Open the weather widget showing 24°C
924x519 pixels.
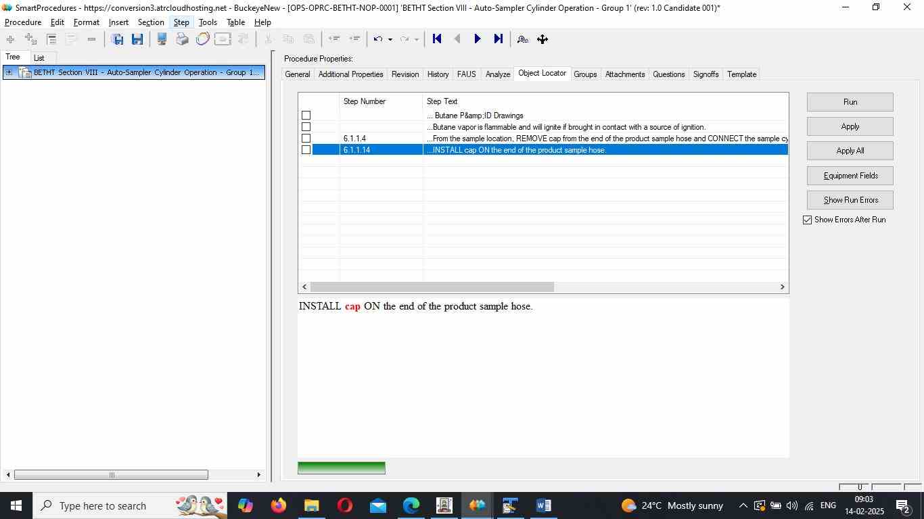coord(672,505)
